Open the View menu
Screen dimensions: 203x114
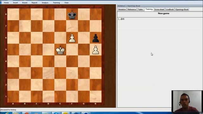point(66,3)
